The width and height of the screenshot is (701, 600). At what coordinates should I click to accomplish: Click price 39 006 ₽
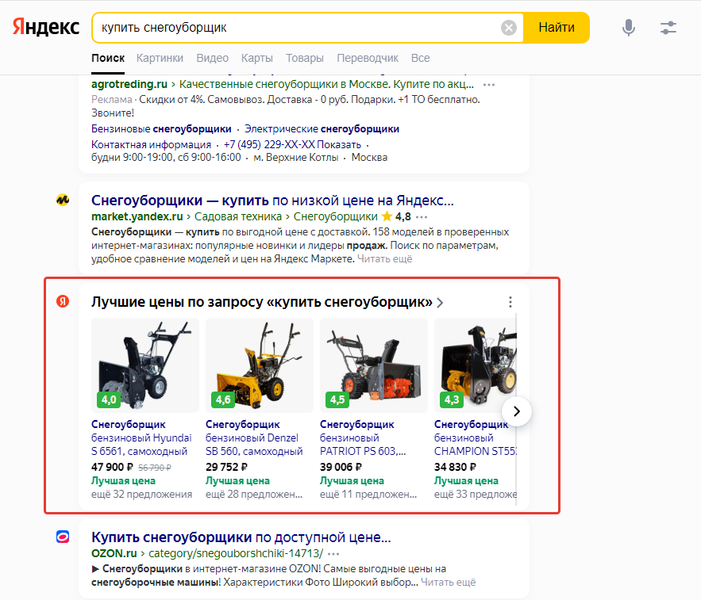tap(341, 467)
